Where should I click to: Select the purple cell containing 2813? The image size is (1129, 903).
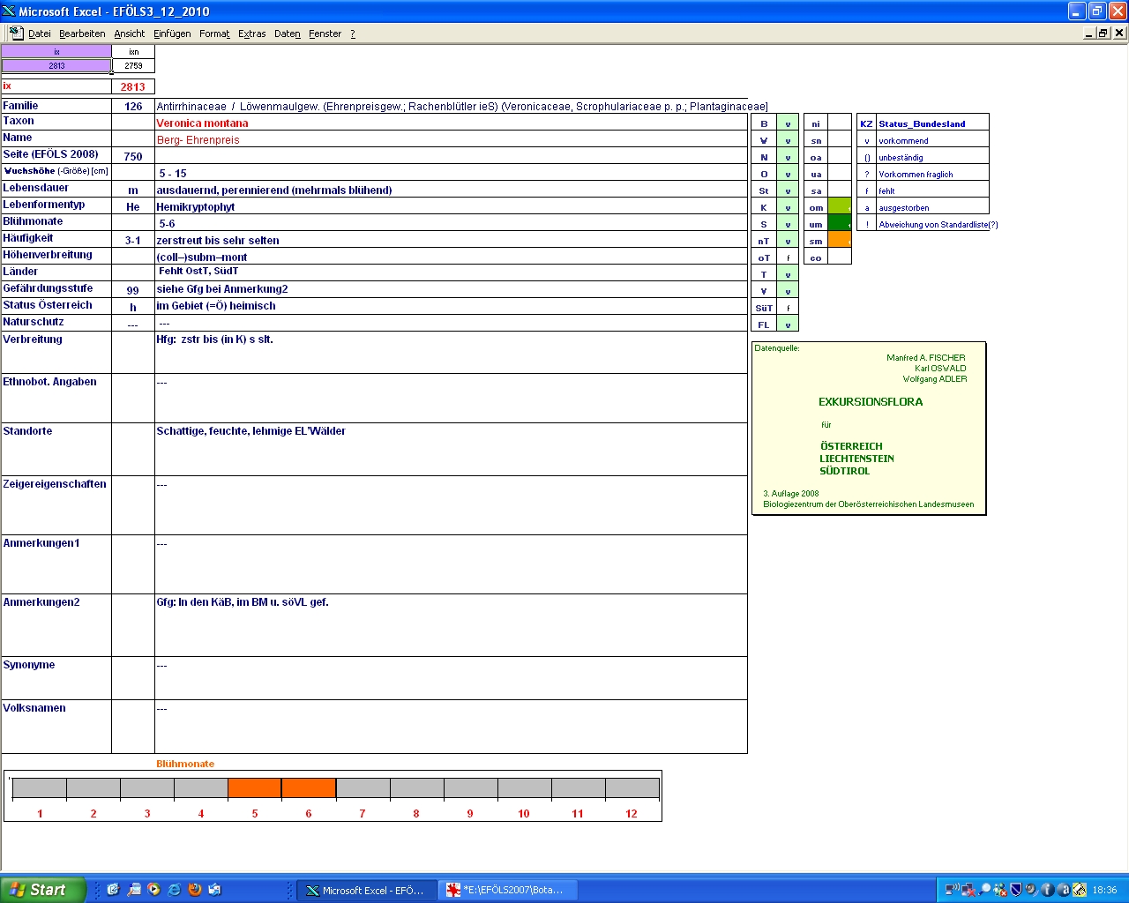tap(56, 65)
